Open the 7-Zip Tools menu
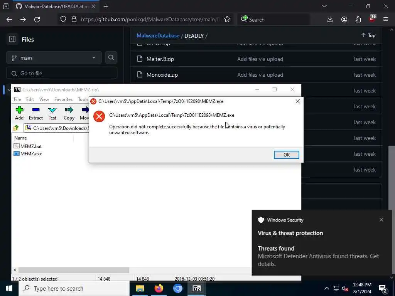This screenshot has width=395, height=296. click(x=83, y=99)
